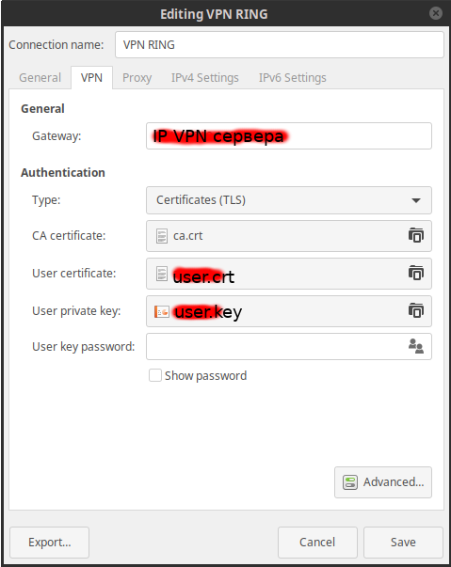Open the authentication Type dropdown
This screenshot has height=567, width=451.
(x=289, y=200)
